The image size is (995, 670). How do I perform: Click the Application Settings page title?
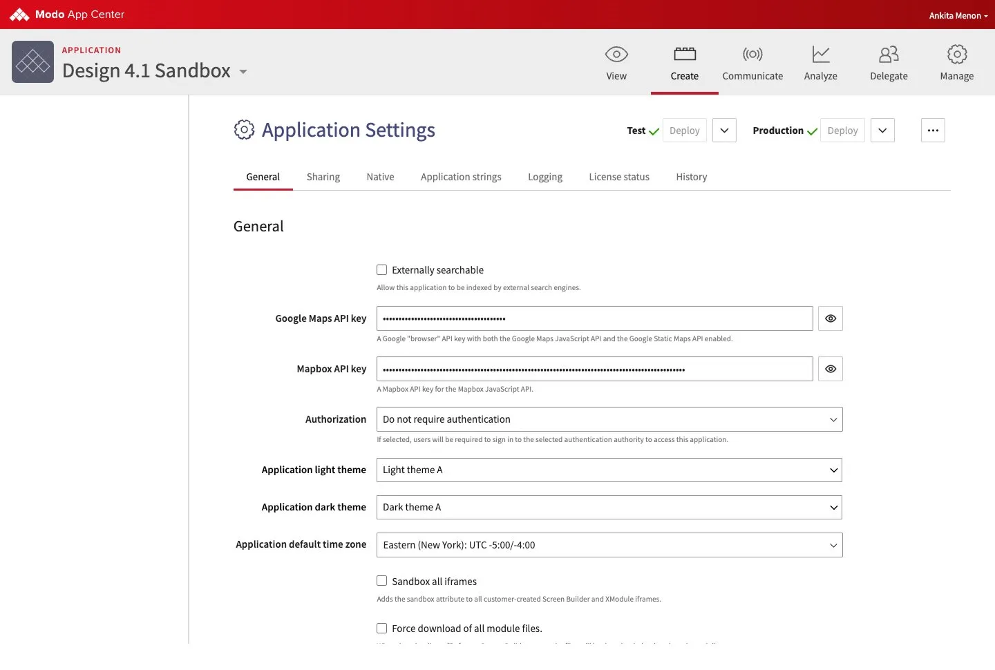click(348, 130)
